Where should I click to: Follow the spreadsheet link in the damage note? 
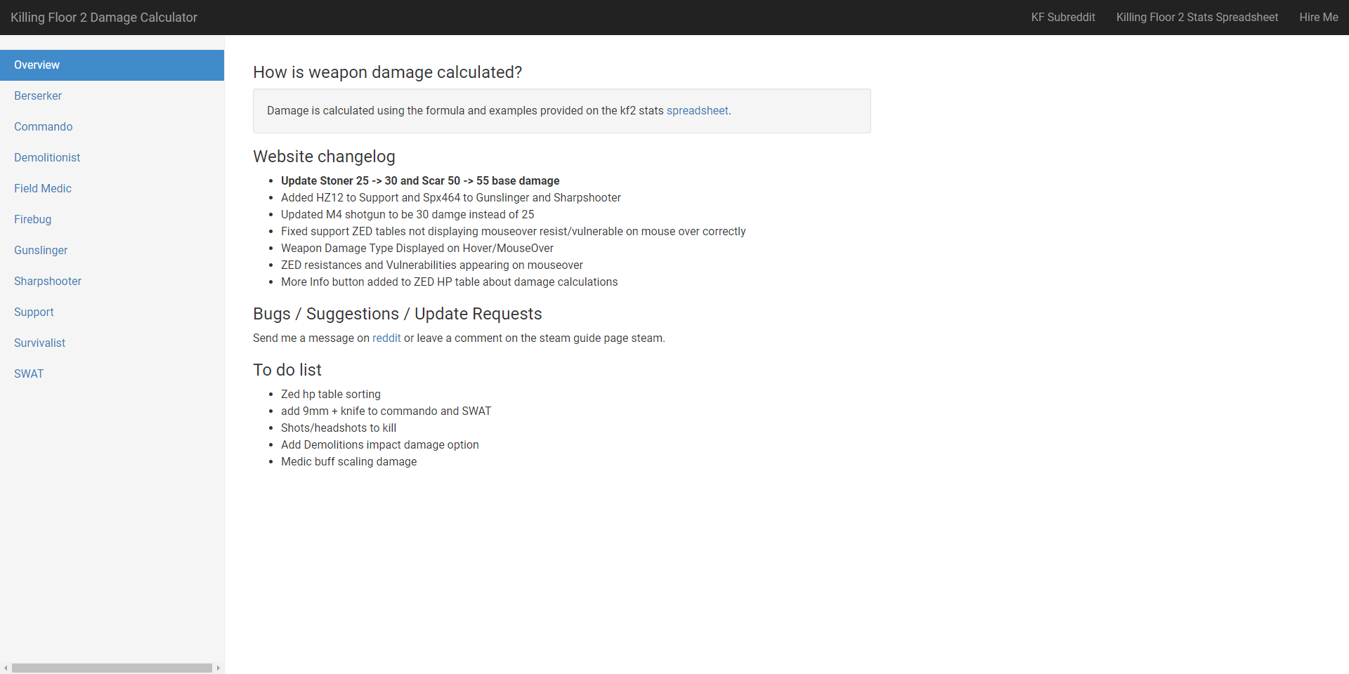(x=697, y=111)
